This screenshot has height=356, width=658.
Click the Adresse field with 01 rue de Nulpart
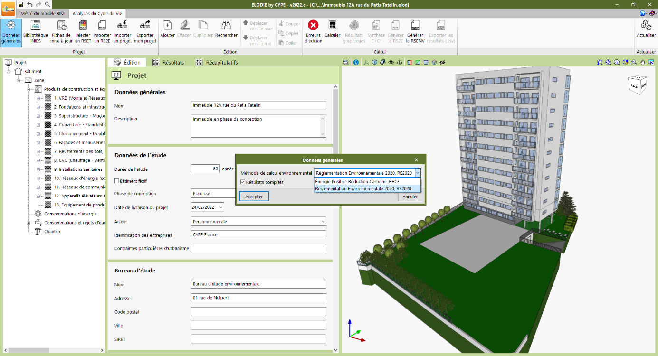[258, 298]
